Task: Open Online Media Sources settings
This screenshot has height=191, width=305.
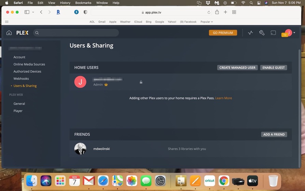Action: [x=29, y=64]
